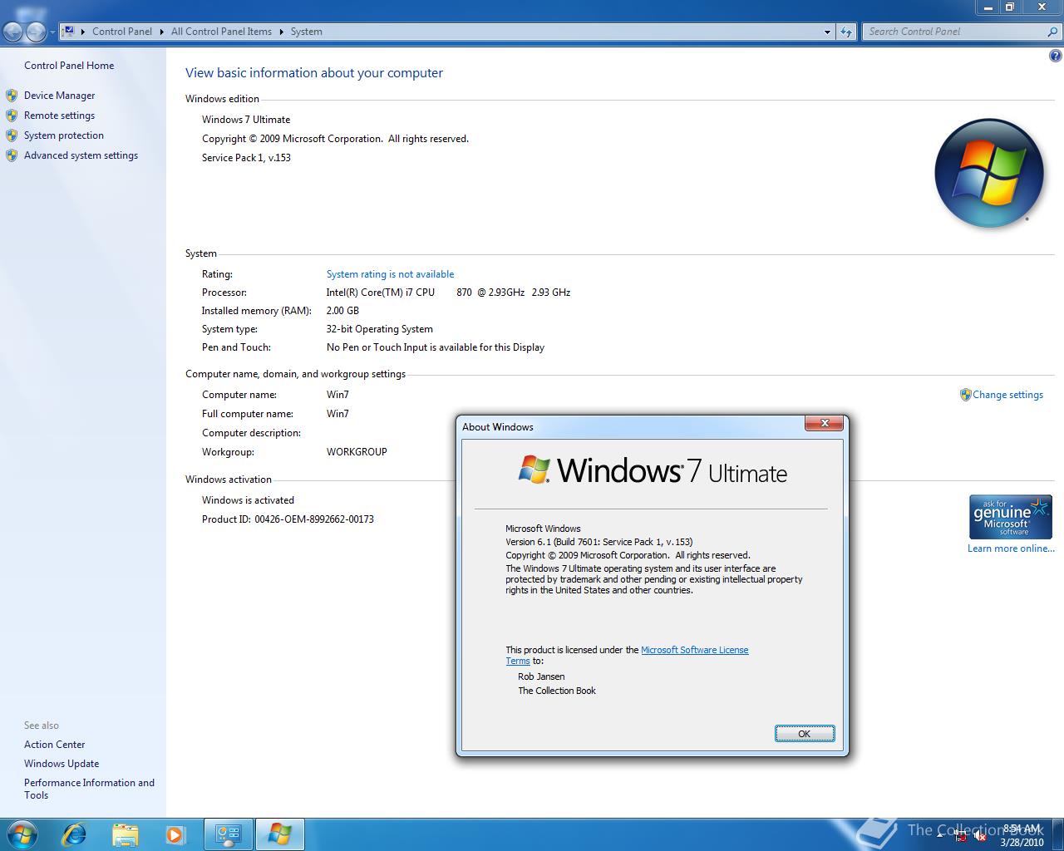Click the Search Control Panel field
Viewport: 1064px width, 851px height.
pyautogui.click(x=954, y=32)
